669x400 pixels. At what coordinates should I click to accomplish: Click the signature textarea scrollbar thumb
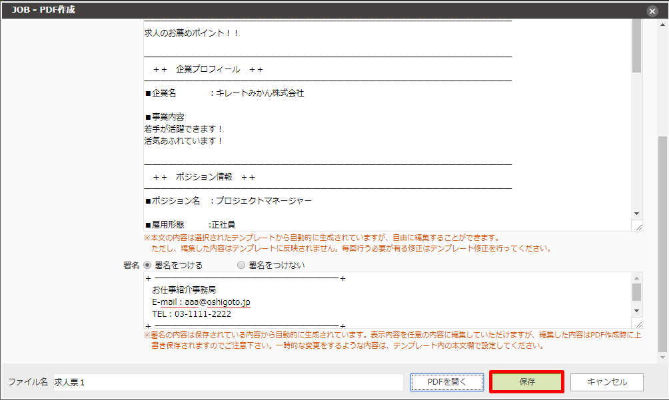coord(637,293)
